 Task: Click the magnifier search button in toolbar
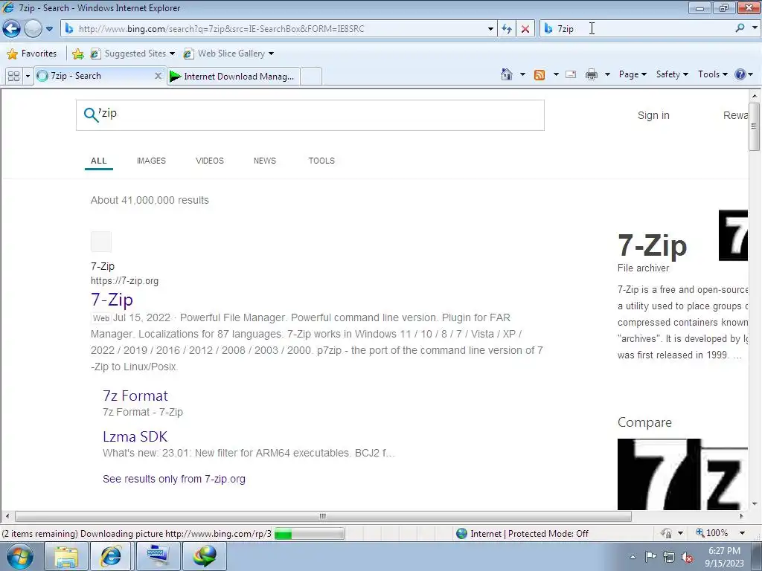(x=740, y=29)
